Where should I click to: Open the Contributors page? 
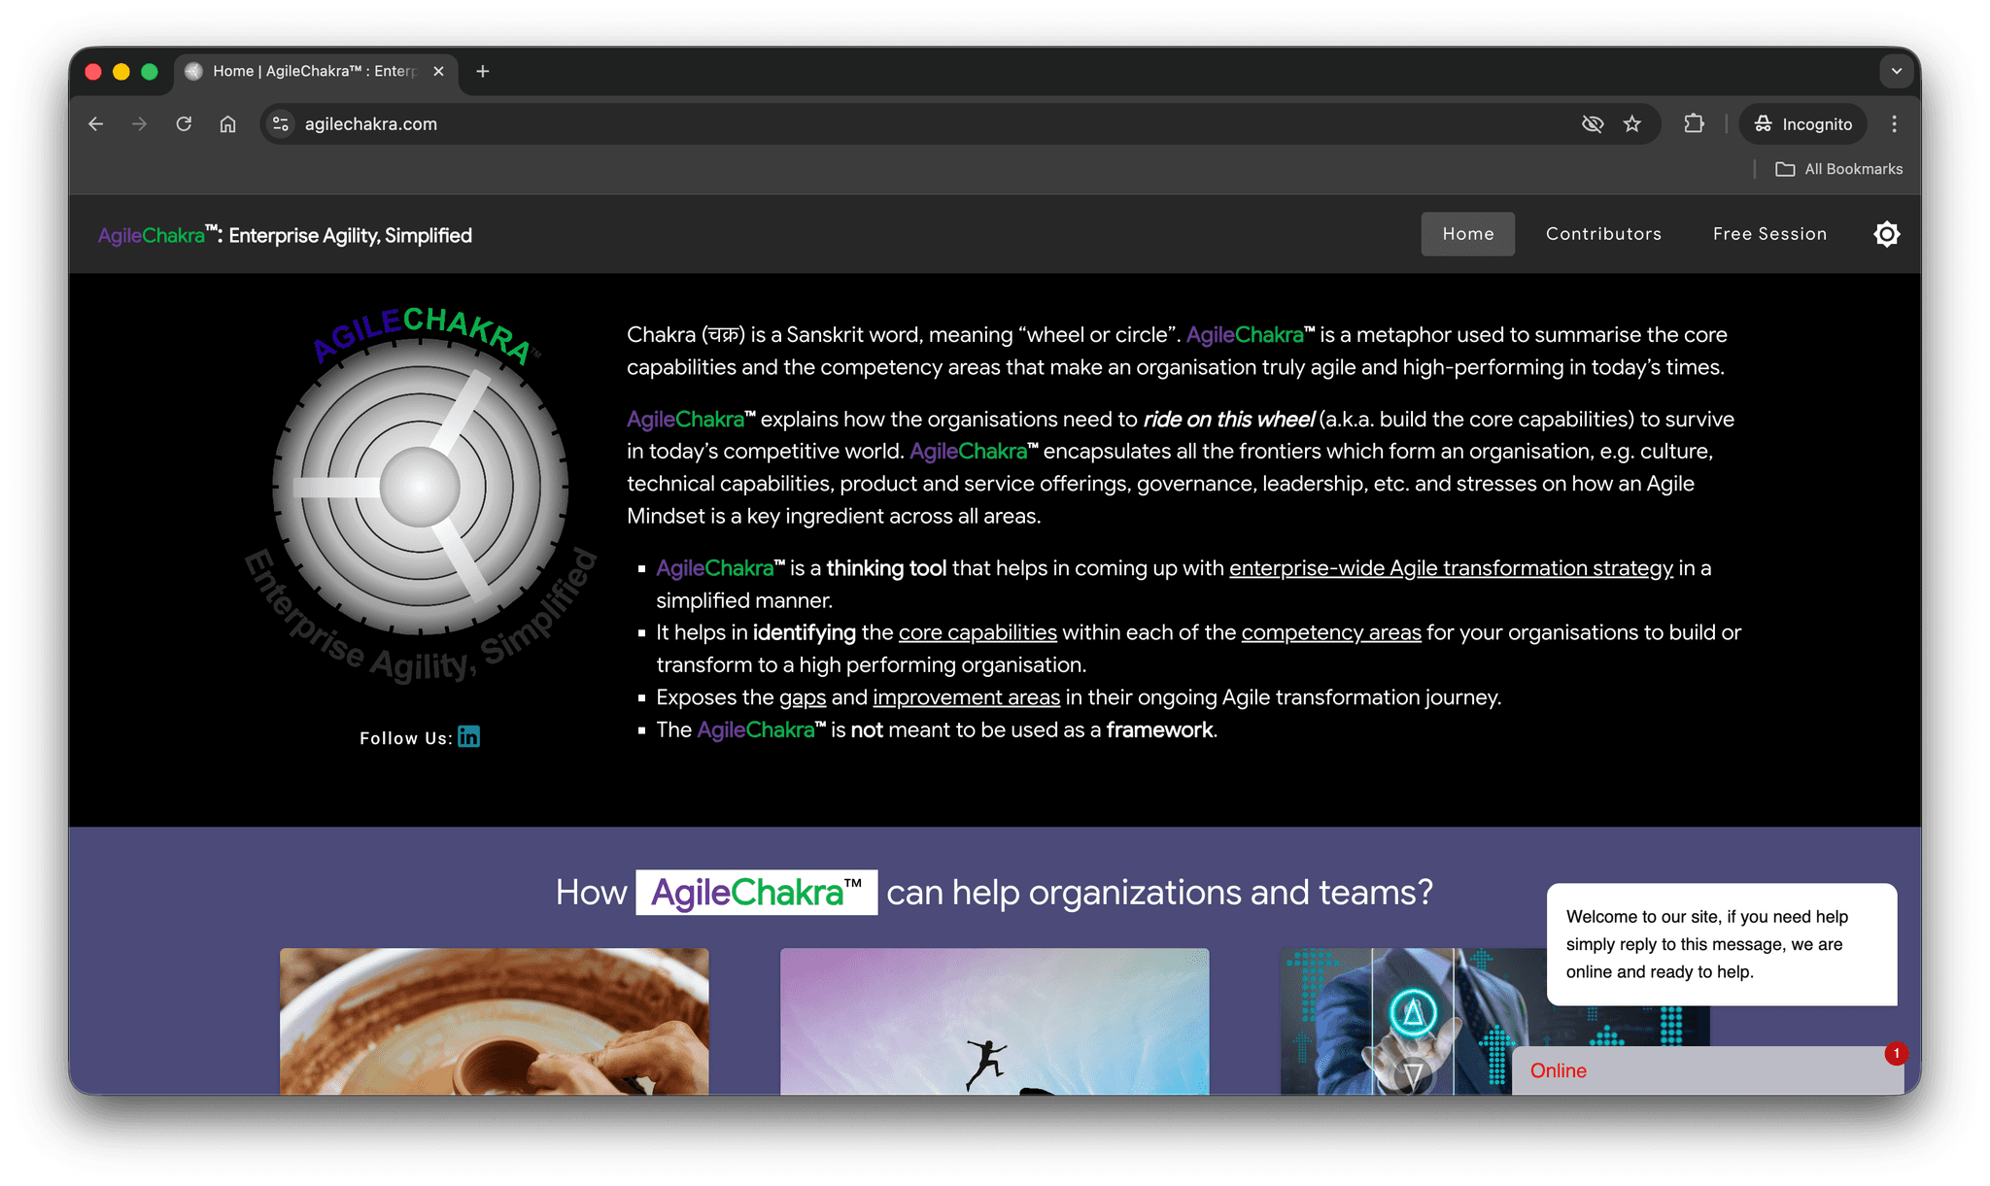[1603, 234]
